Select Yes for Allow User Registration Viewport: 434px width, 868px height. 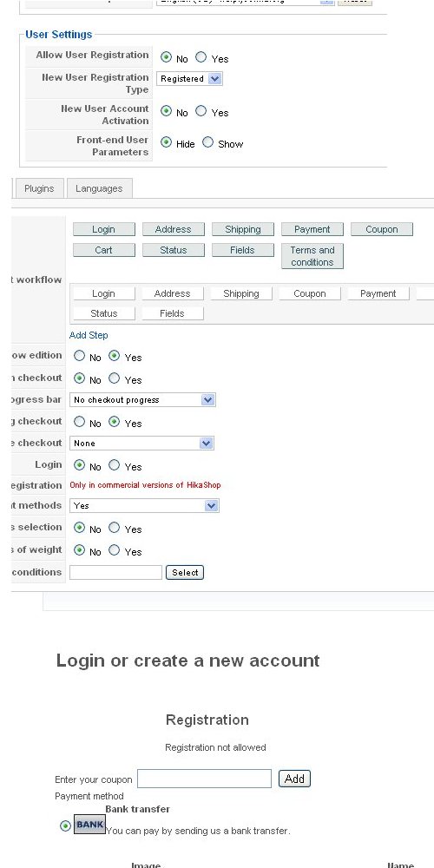201,57
